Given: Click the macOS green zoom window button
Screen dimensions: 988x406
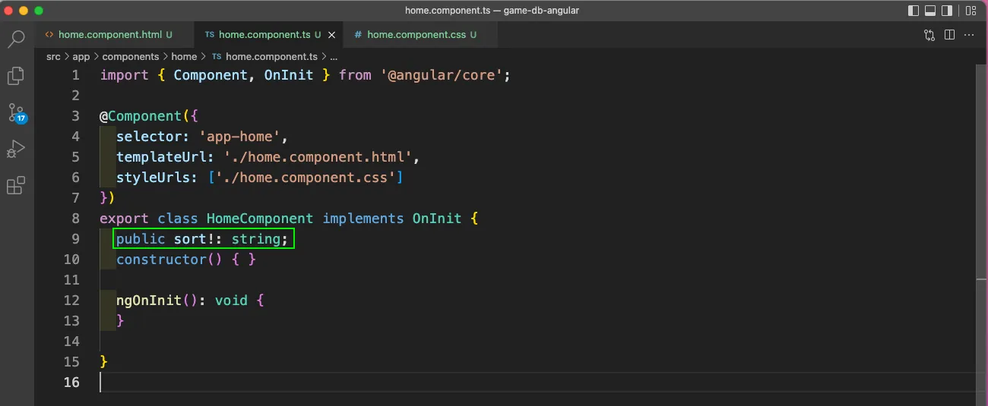Looking at the screenshot, I should coord(39,11).
